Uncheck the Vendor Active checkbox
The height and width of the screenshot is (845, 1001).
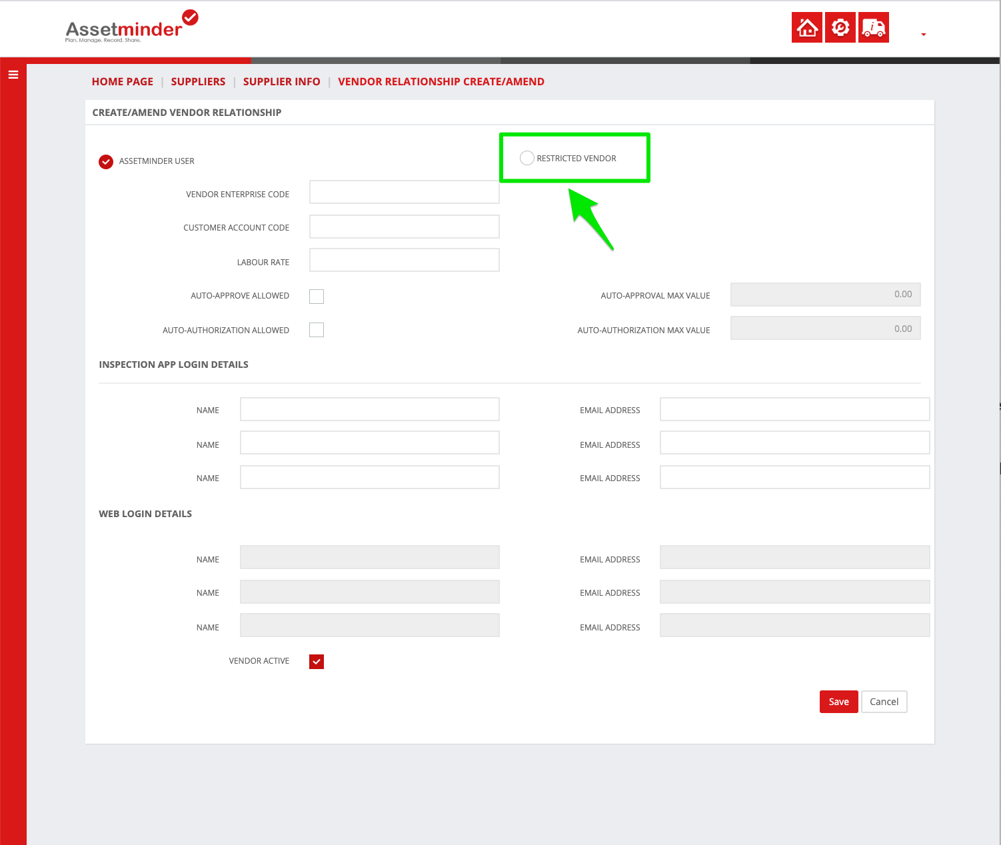317,662
